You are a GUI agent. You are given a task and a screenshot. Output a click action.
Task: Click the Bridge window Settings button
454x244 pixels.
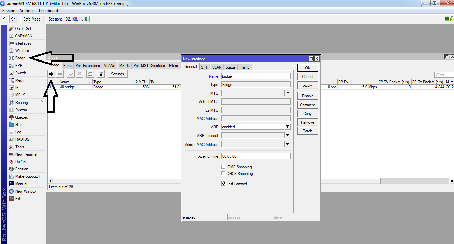[118, 74]
